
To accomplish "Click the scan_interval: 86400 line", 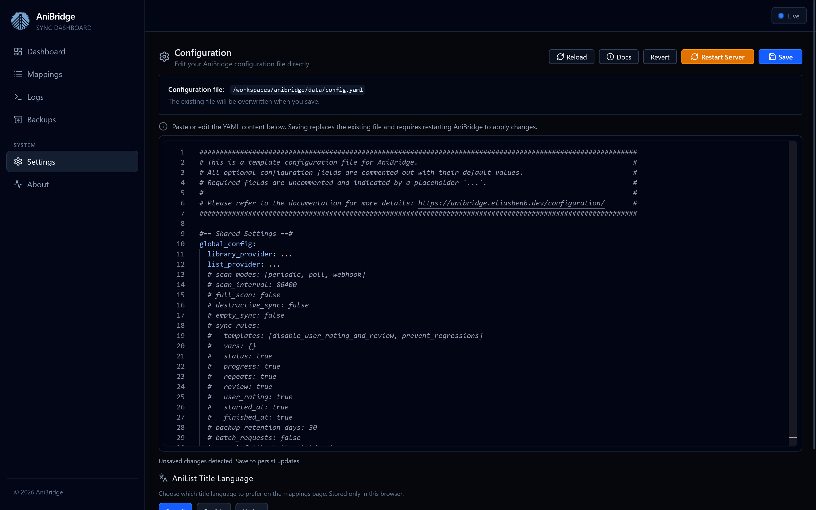I will tap(252, 285).
